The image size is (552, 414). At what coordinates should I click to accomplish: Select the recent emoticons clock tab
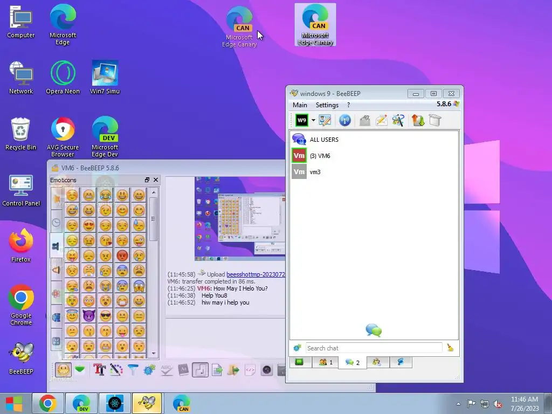click(x=56, y=223)
